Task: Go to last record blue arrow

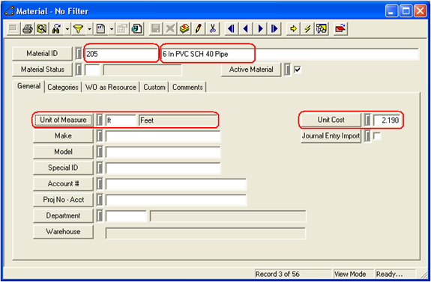Action: (274, 28)
